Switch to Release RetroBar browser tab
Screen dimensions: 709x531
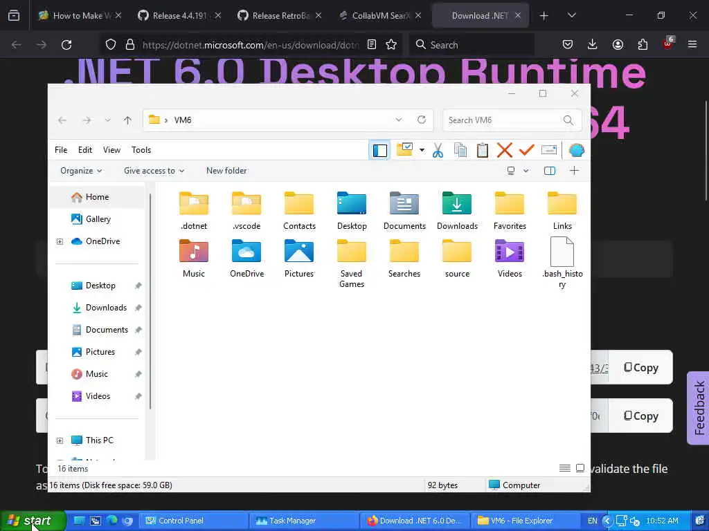280,16
